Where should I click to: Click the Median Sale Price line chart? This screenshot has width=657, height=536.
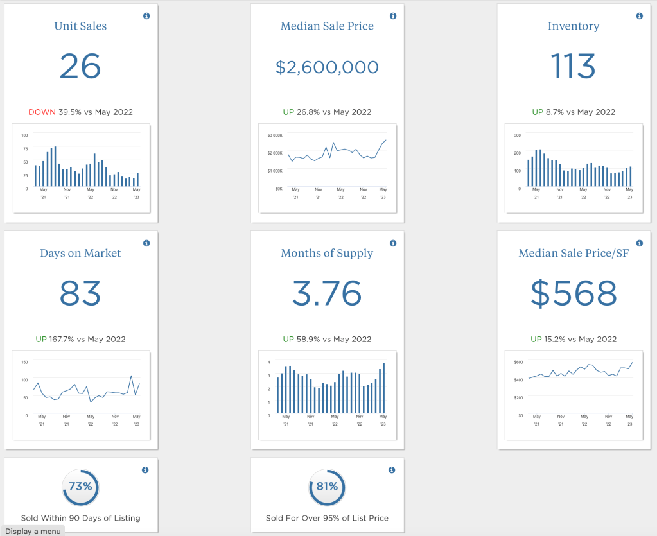(328, 167)
